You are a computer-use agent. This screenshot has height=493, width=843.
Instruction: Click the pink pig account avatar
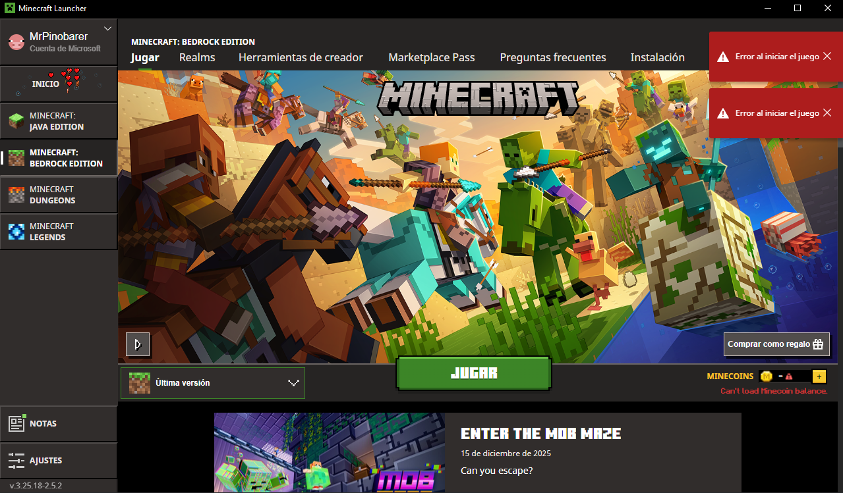pyautogui.click(x=16, y=43)
